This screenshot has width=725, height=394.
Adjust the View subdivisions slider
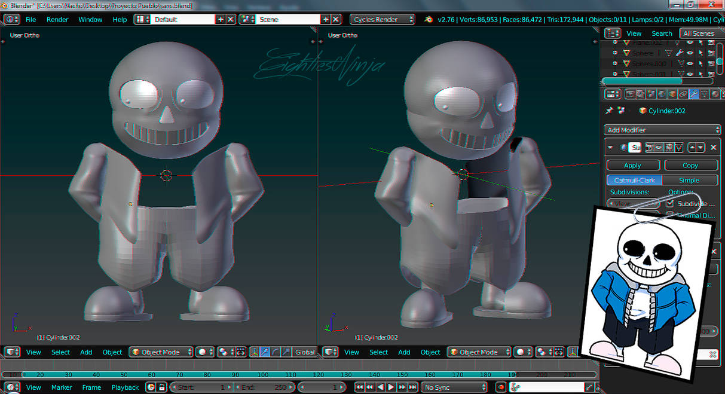(634, 203)
